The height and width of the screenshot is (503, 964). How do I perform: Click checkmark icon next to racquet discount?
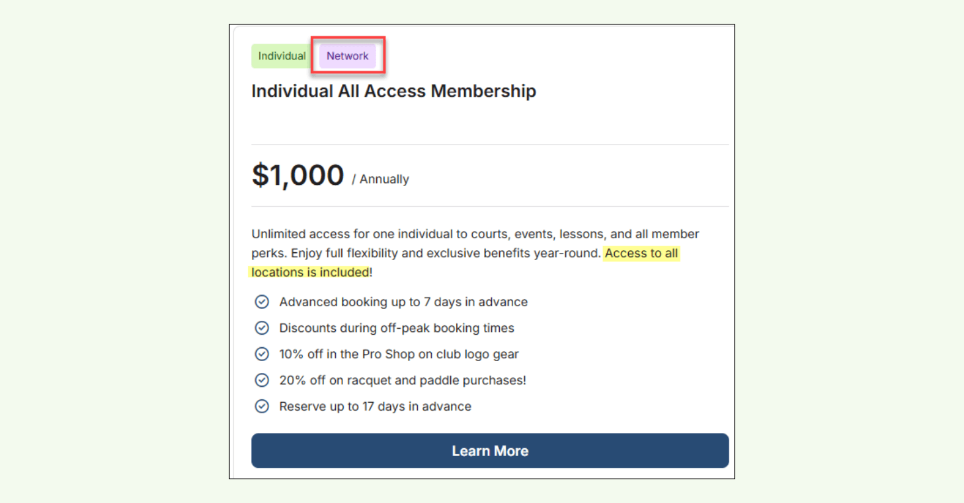point(262,380)
